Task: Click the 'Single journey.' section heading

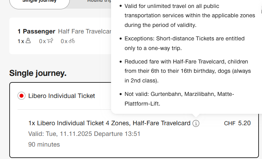Action: [x=38, y=73]
